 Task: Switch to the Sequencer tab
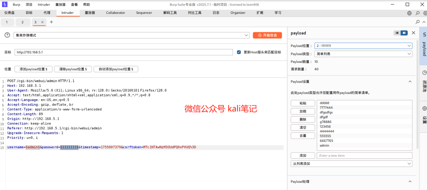pos(144,13)
